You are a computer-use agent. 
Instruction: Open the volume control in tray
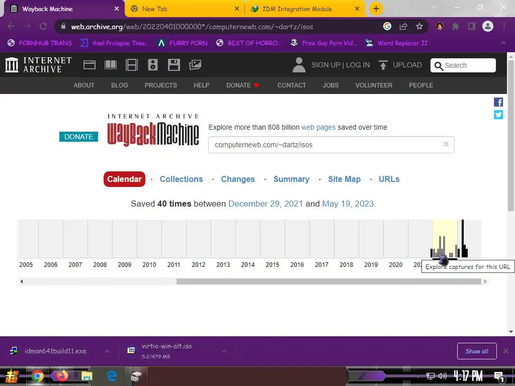[443, 376]
